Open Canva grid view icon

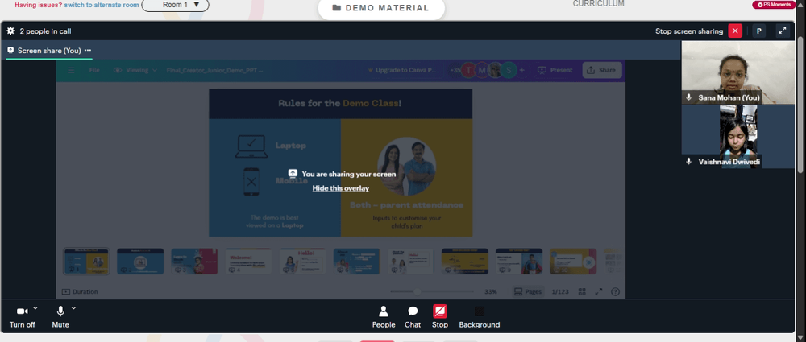click(x=582, y=291)
